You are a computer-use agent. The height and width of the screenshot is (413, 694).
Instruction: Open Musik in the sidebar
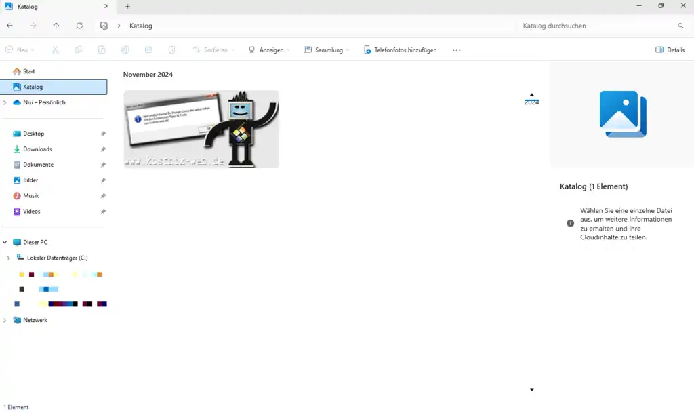pyautogui.click(x=31, y=196)
